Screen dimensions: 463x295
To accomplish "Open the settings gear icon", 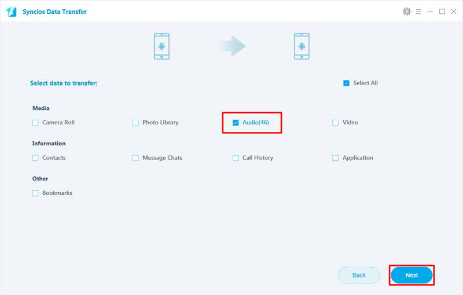I will tap(407, 12).
